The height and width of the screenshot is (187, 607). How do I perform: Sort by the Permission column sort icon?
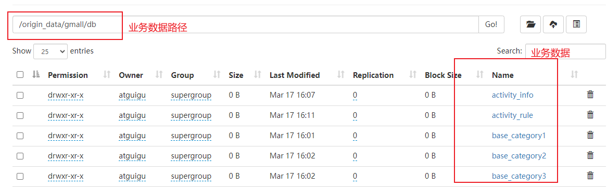(x=107, y=75)
